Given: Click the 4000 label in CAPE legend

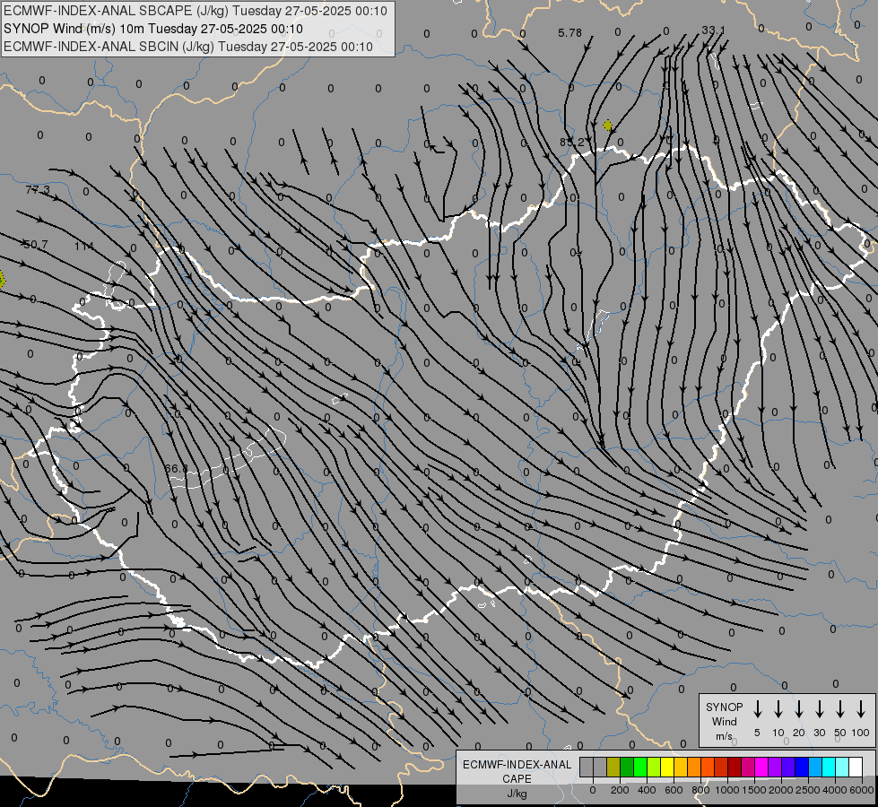Looking at the screenshot, I should [835, 790].
